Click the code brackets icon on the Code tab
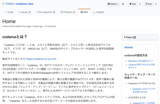 coord(6,12)
